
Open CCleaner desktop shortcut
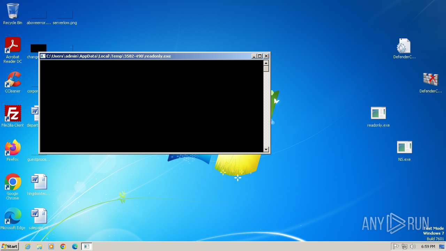point(13,82)
